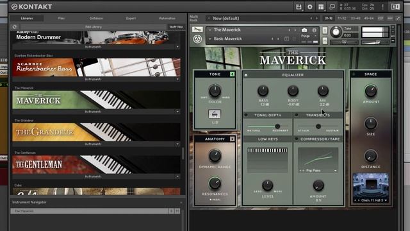Viewport: 410px width, 231px height.
Task: Go to next instrument arrow beside The Maverick
Action: tap(295, 30)
